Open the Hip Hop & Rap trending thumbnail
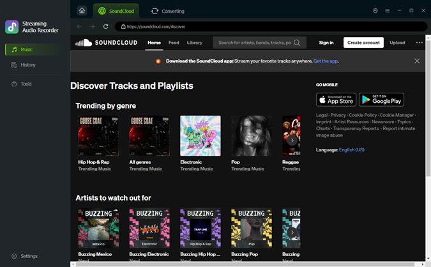This screenshot has height=267, width=431. click(98, 136)
